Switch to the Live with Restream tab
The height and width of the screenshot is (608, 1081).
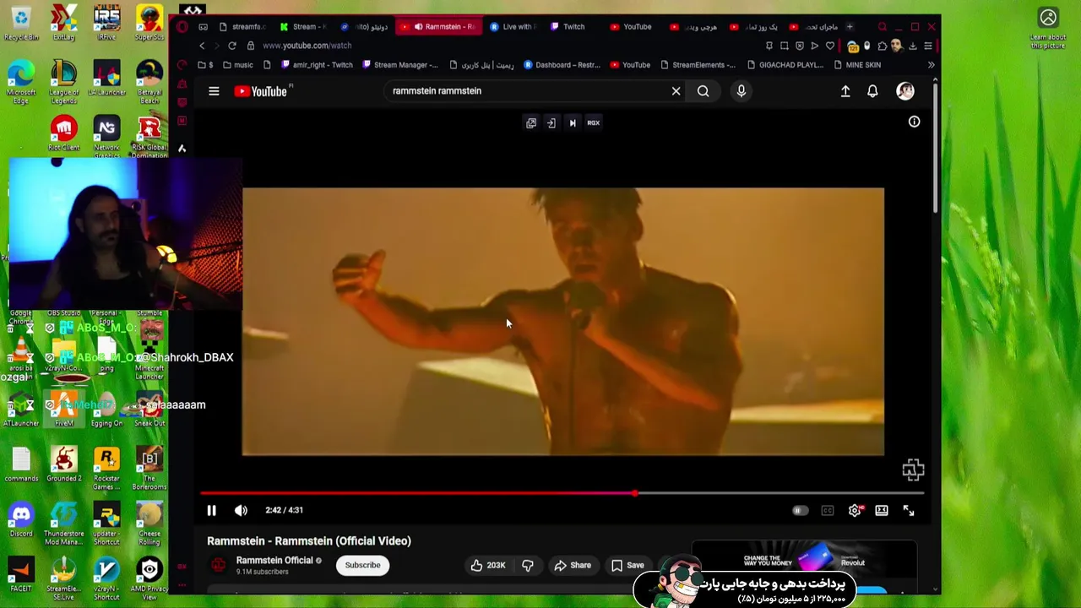512,27
